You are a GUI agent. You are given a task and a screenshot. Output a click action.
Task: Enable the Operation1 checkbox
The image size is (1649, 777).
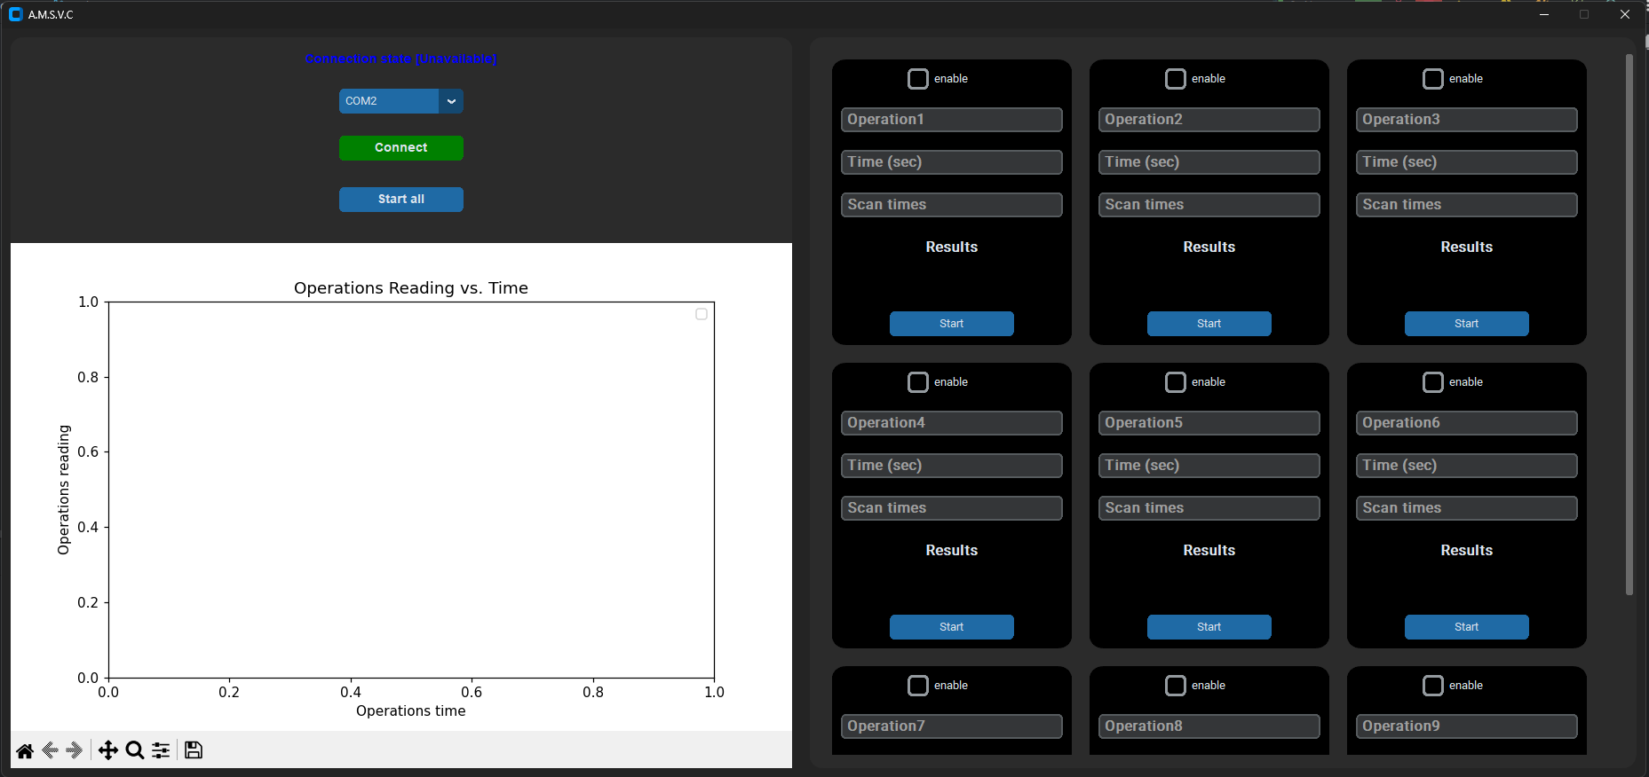918,79
